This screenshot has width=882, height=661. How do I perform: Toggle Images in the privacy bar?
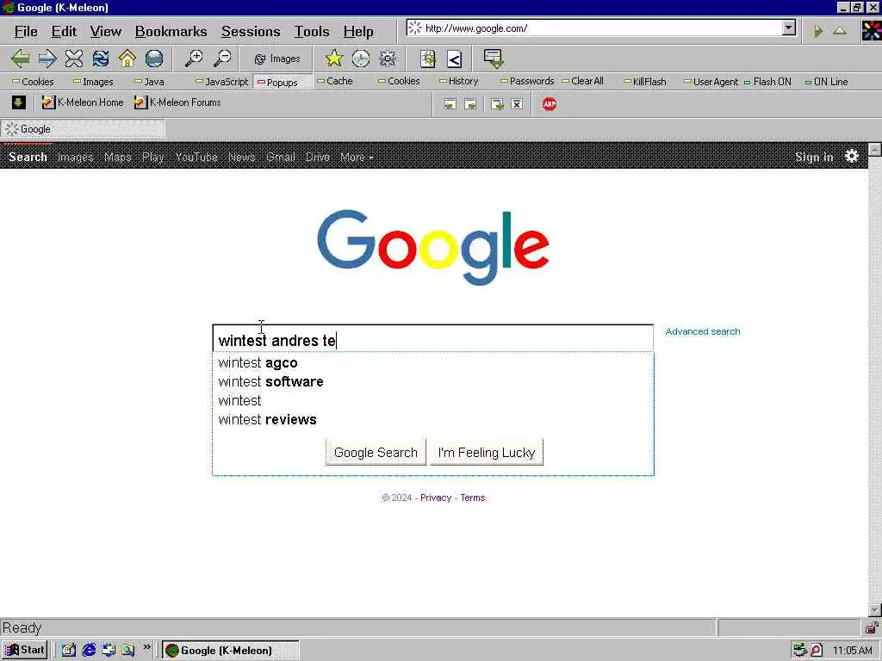tap(93, 82)
